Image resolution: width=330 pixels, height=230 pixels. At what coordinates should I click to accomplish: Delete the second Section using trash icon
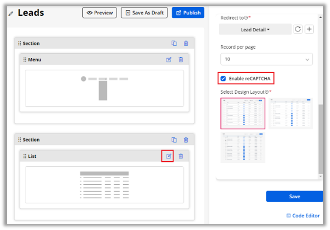[x=186, y=140]
